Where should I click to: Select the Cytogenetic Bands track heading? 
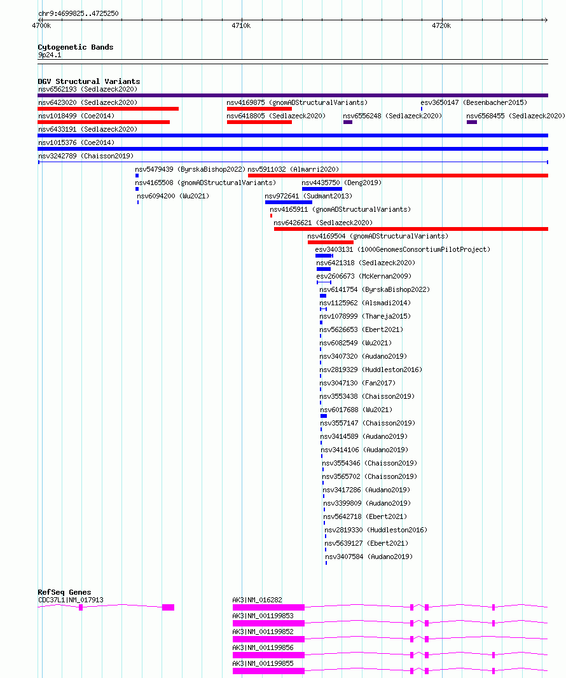75,47
